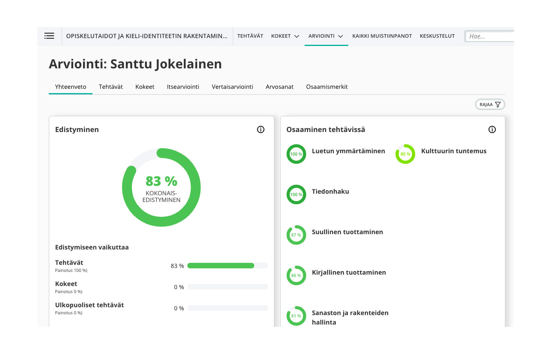
Task: Click the Sanaston ja rakenteiden 81 % circle
Action: coord(296,316)
